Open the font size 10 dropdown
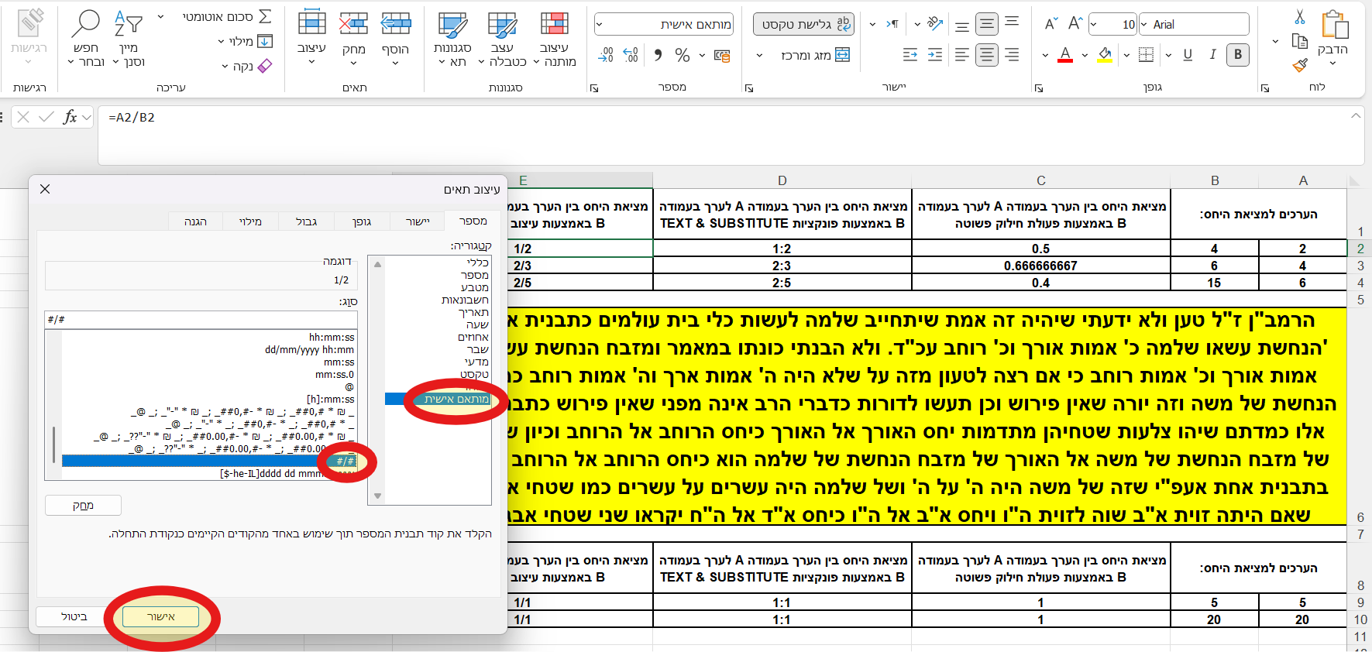 coord(1094,25)
